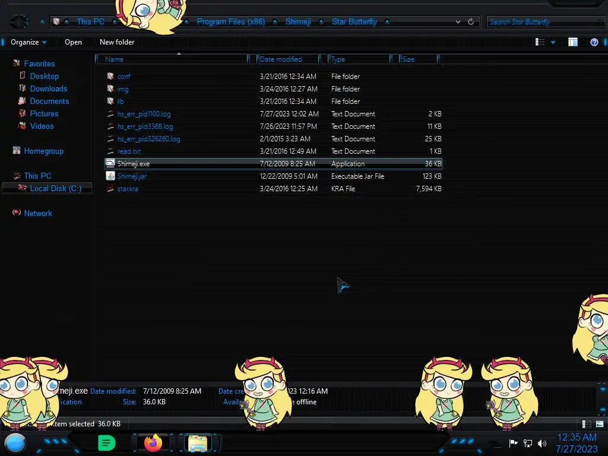Click the refresh address bar icon

[471, 22]
